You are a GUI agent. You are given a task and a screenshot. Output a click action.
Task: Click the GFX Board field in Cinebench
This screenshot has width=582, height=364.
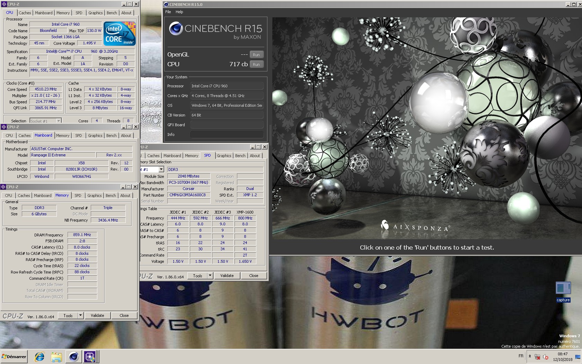pyautogui.click(x=227, y=125)
